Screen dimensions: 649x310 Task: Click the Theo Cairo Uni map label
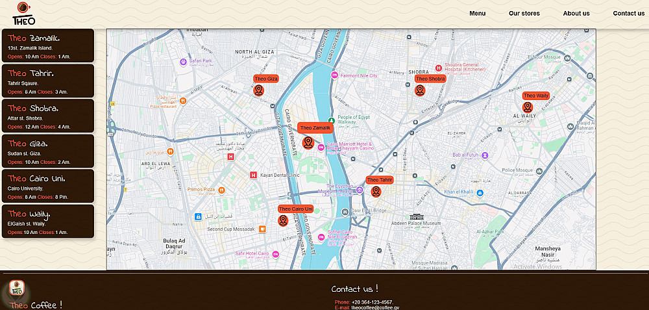click(296, 209)
